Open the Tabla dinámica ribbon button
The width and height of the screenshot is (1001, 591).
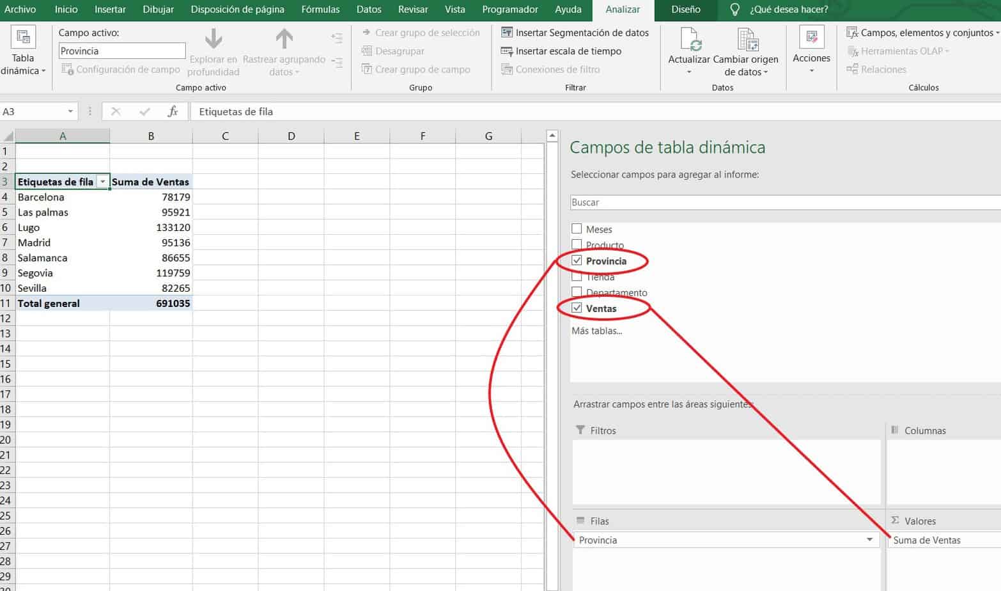(x=23, y=51)
